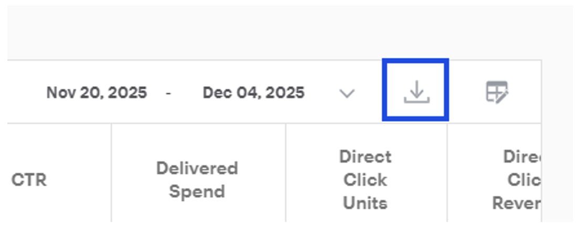
Task: Select the Dec 04, 2025 end date
Action: (x=253, y=93)
